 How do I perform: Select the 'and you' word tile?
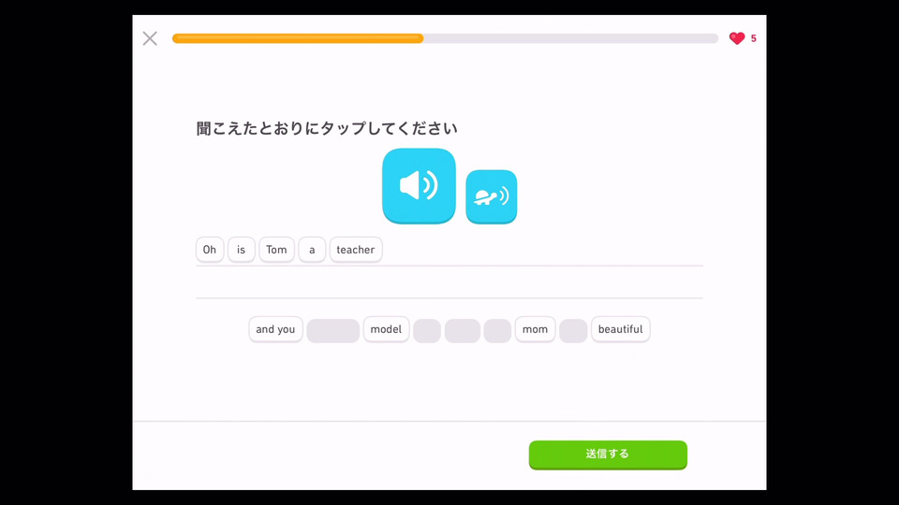coord(275,329)
